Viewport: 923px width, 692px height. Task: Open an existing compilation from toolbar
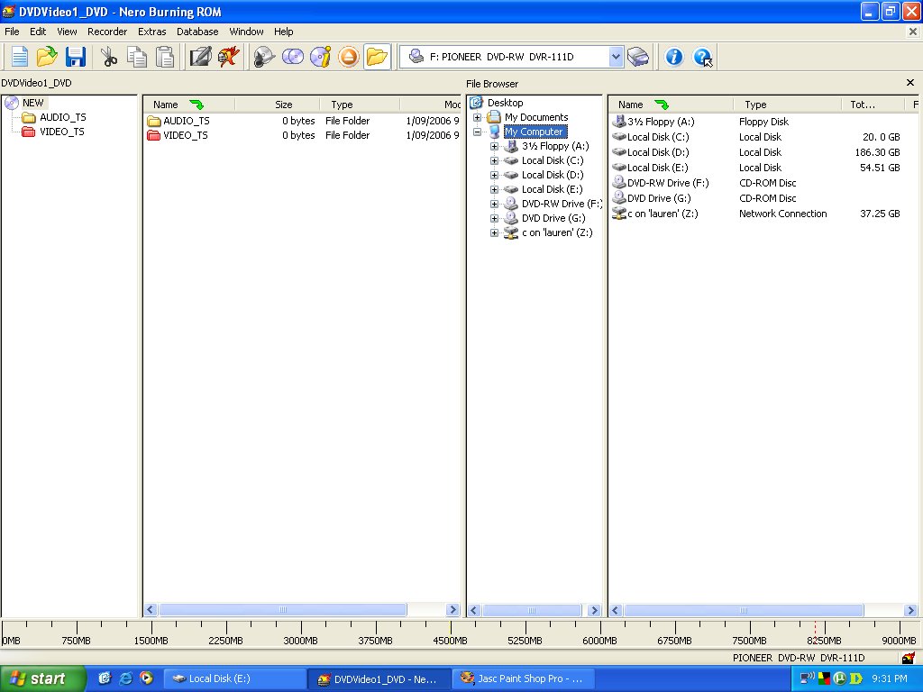(x=47, y=57)
